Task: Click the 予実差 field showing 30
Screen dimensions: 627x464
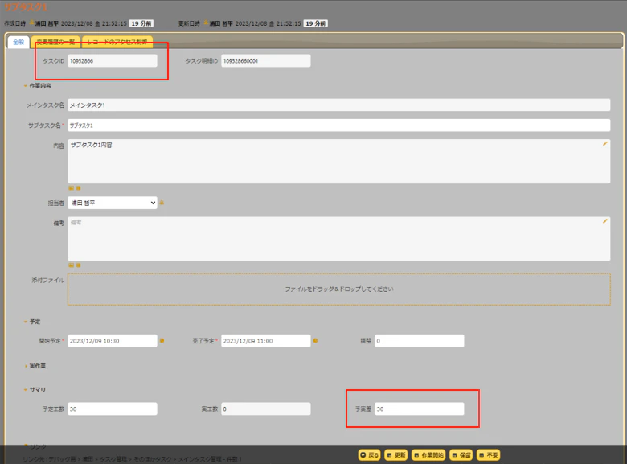Action: [x=419, y=409]
